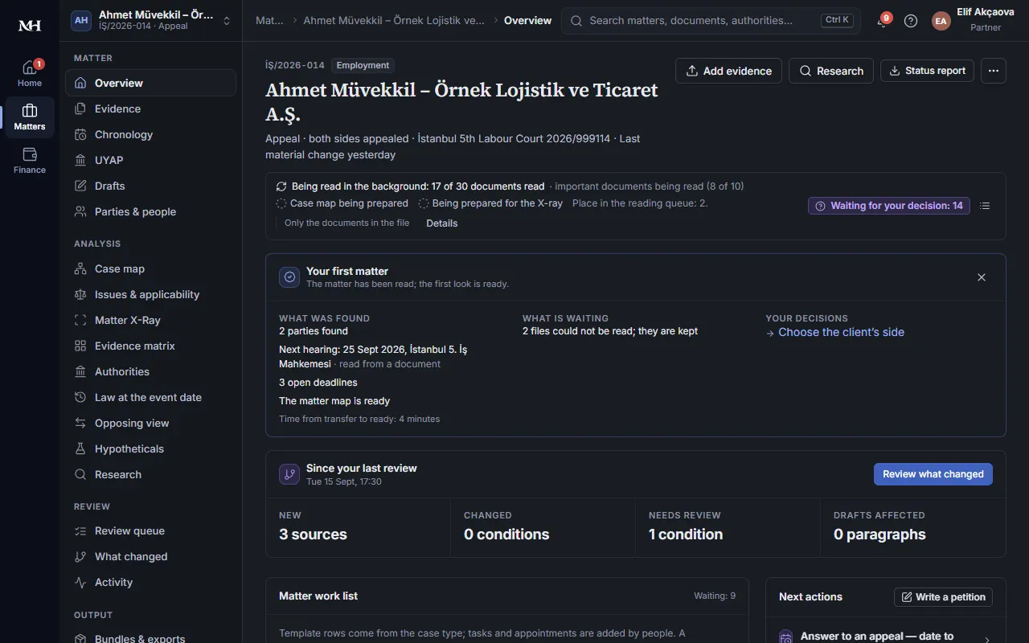1029x643 pixels.
Task: Open the list icon beside Waiting for your decision
Action: (985, 206)
